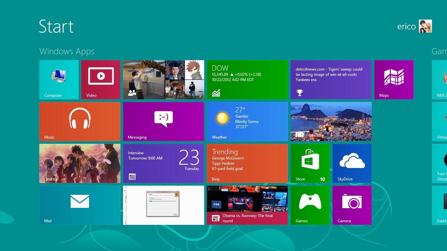The image size is (447, 251).
Task: Click the George McGovern trending entry
Action: [x=228, y=158]
